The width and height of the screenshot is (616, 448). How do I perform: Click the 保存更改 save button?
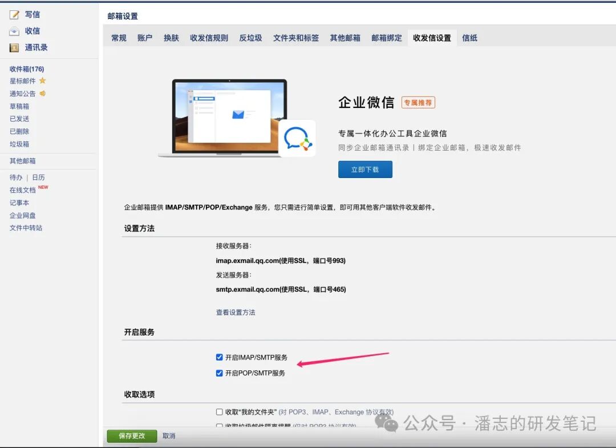coord(132,436)
